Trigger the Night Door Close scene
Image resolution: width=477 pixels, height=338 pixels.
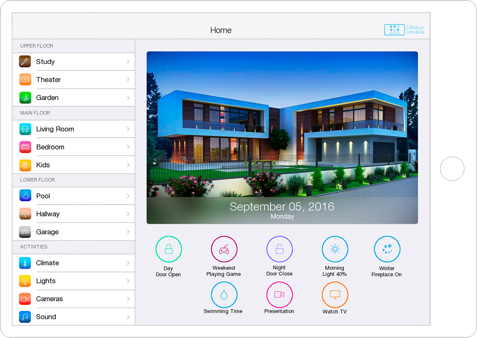[x=279, y=249]
